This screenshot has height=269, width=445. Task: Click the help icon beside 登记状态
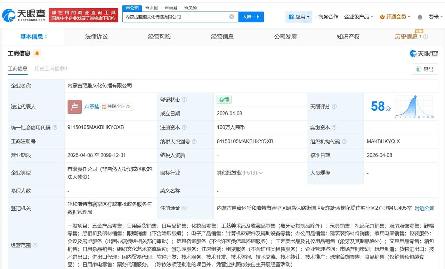(184, 100)
